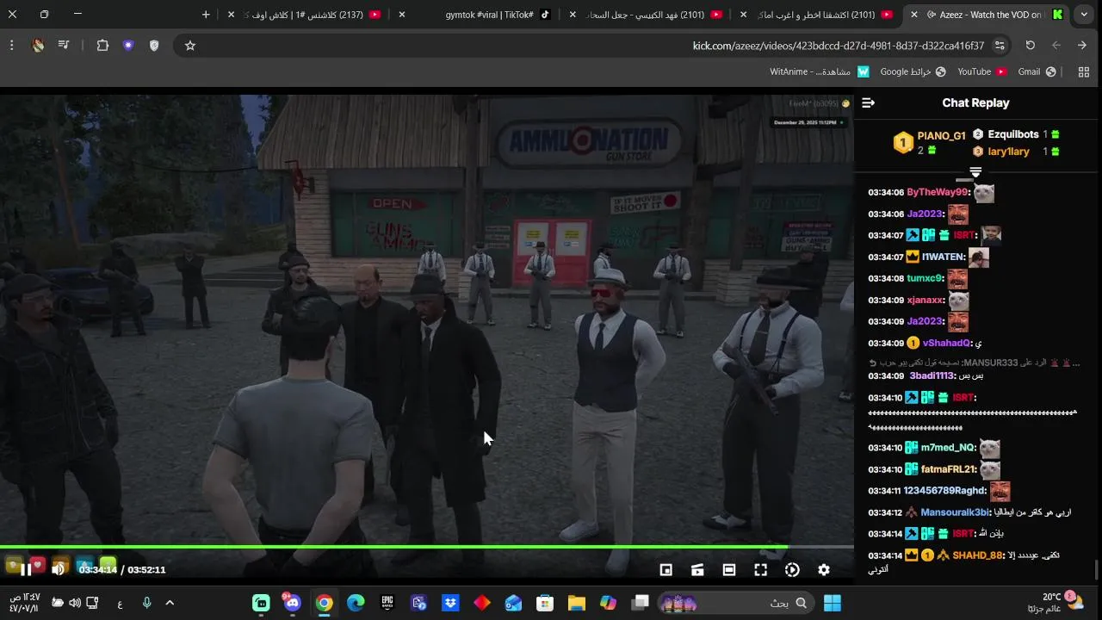Toggle mini player mode
The width and height of the screenshot is (1102, 620).
tap(666, 569)
